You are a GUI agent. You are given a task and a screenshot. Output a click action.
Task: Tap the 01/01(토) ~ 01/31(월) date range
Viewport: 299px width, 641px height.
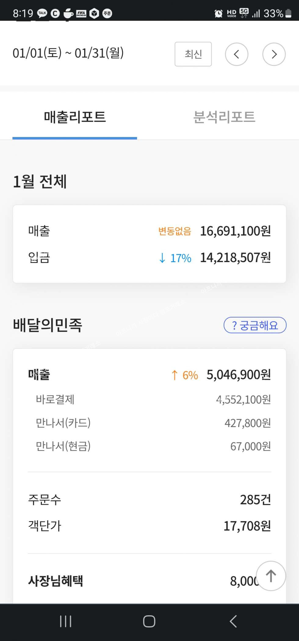click(x=68, y=53)
